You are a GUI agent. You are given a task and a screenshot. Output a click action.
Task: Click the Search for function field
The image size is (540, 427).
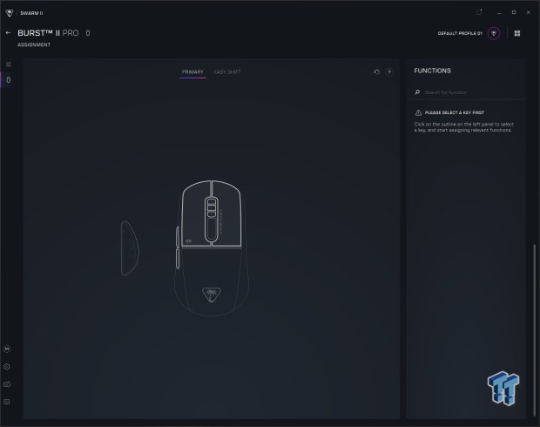466,91
